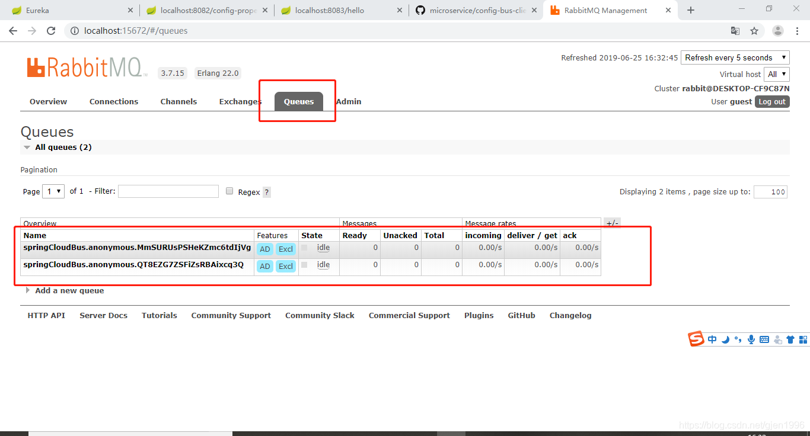This screenshot has height=436, width=810.
Task: Go forward in browser history
Action: [x=32, y=31]
